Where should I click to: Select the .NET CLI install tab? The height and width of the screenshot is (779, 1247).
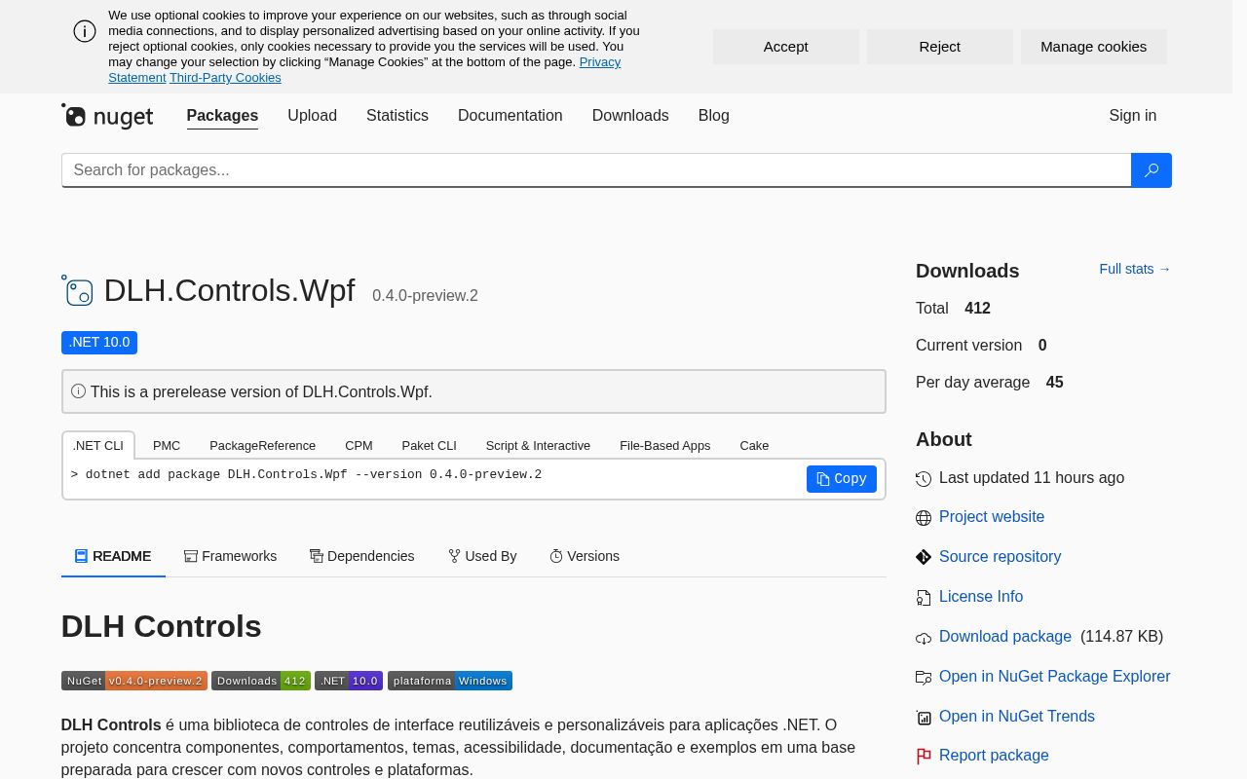coord(98,445)
